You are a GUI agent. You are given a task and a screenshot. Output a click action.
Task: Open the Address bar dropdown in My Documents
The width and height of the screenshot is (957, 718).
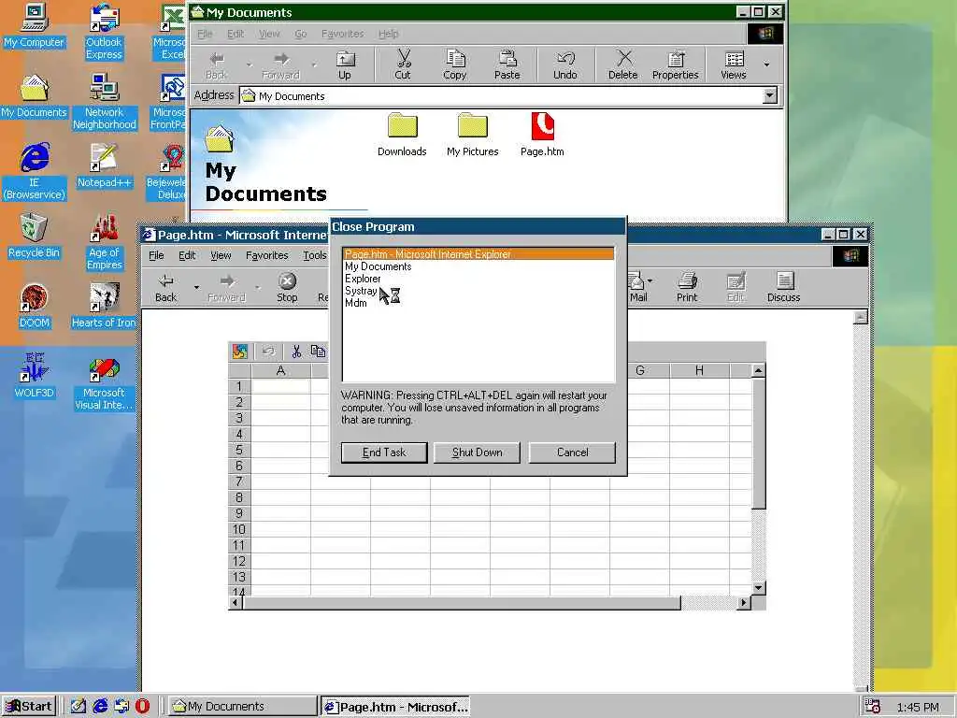tap(770, 95)
